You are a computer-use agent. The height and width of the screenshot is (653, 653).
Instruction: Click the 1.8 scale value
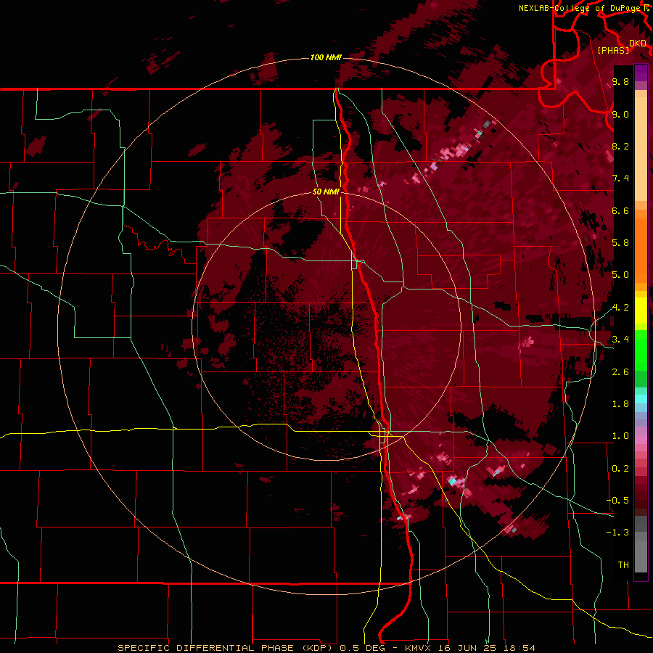[x=620, y=404]
